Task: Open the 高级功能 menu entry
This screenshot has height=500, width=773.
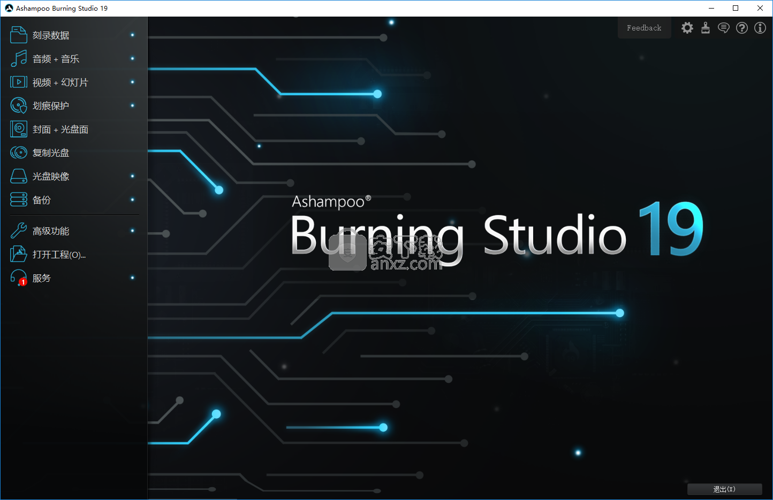Action: 51,231
